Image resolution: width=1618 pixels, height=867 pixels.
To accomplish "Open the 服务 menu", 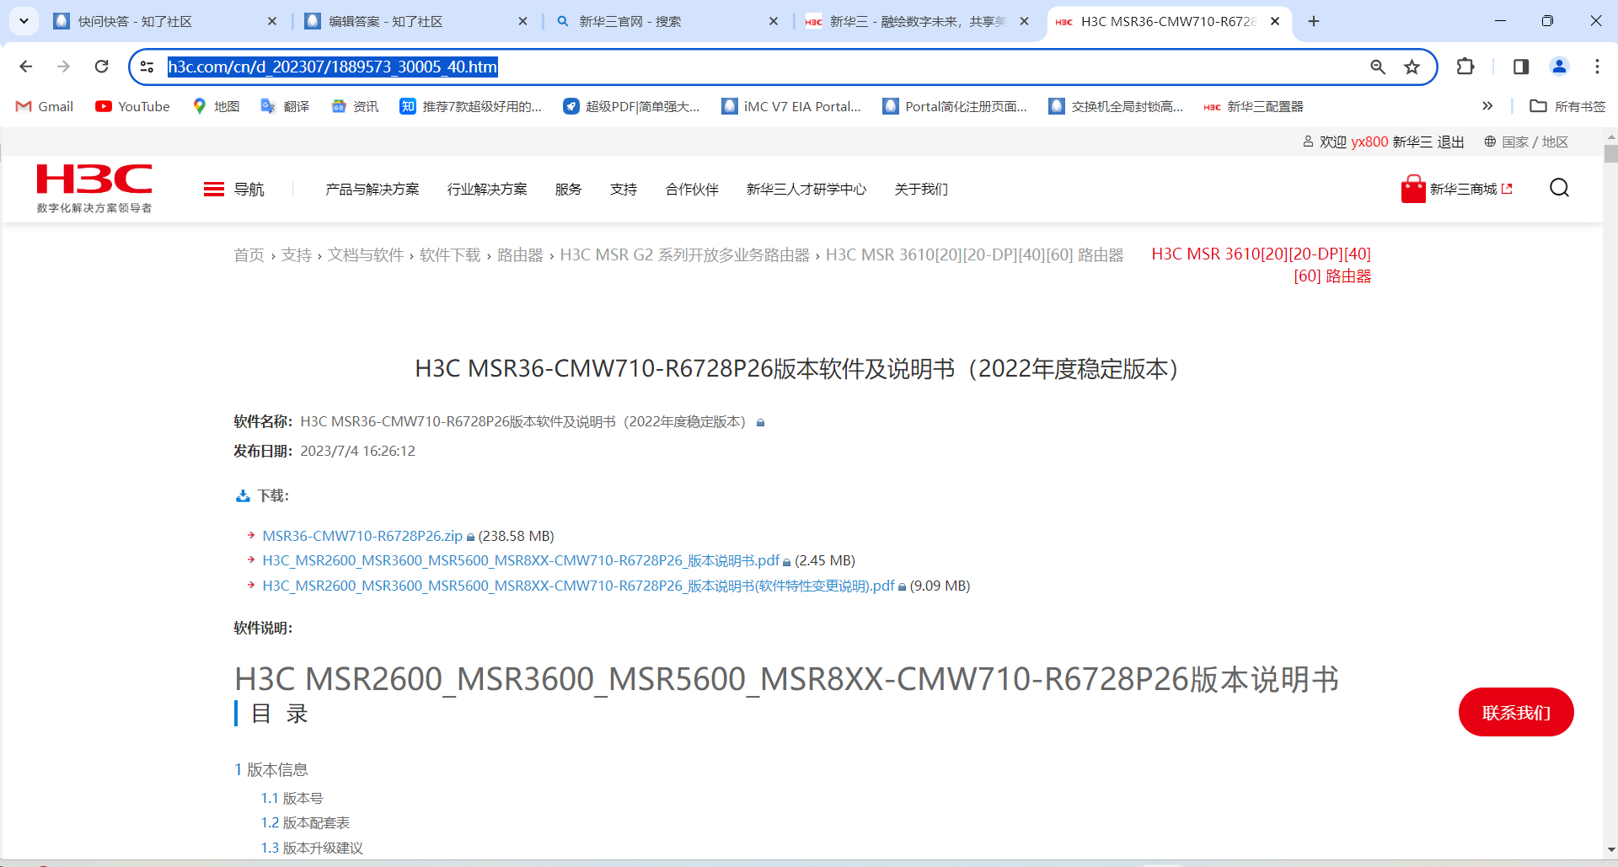I will pyautogui.click(x=568, y=190).
